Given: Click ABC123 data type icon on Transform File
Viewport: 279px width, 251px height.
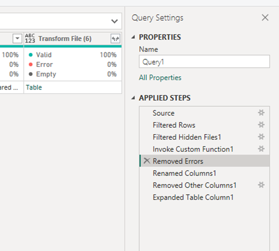Looking at the screenshot, I should click(30, 38).
